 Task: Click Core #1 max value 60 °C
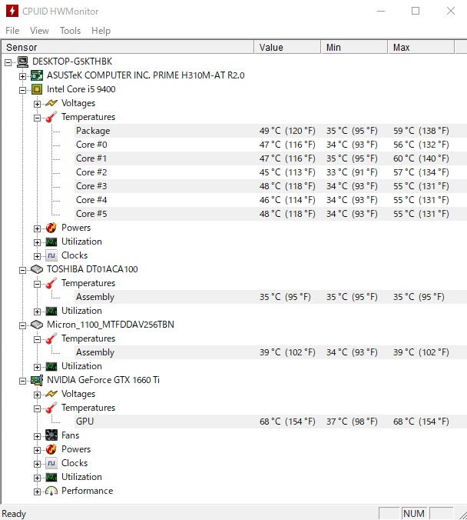[421, 158]
